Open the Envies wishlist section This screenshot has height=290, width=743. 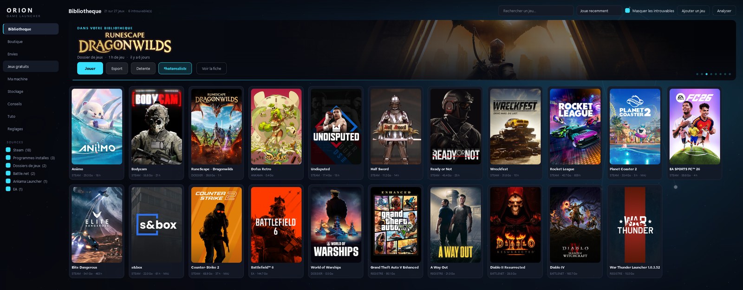[x=31, y=54]
